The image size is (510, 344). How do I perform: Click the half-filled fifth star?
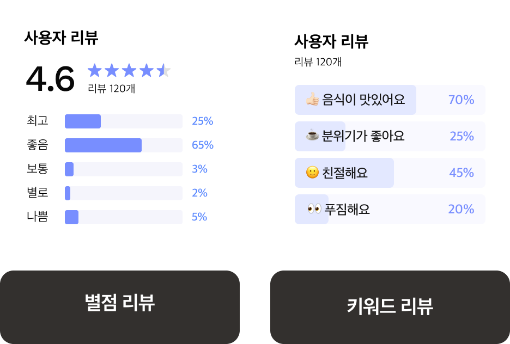(x=163, y=70)
